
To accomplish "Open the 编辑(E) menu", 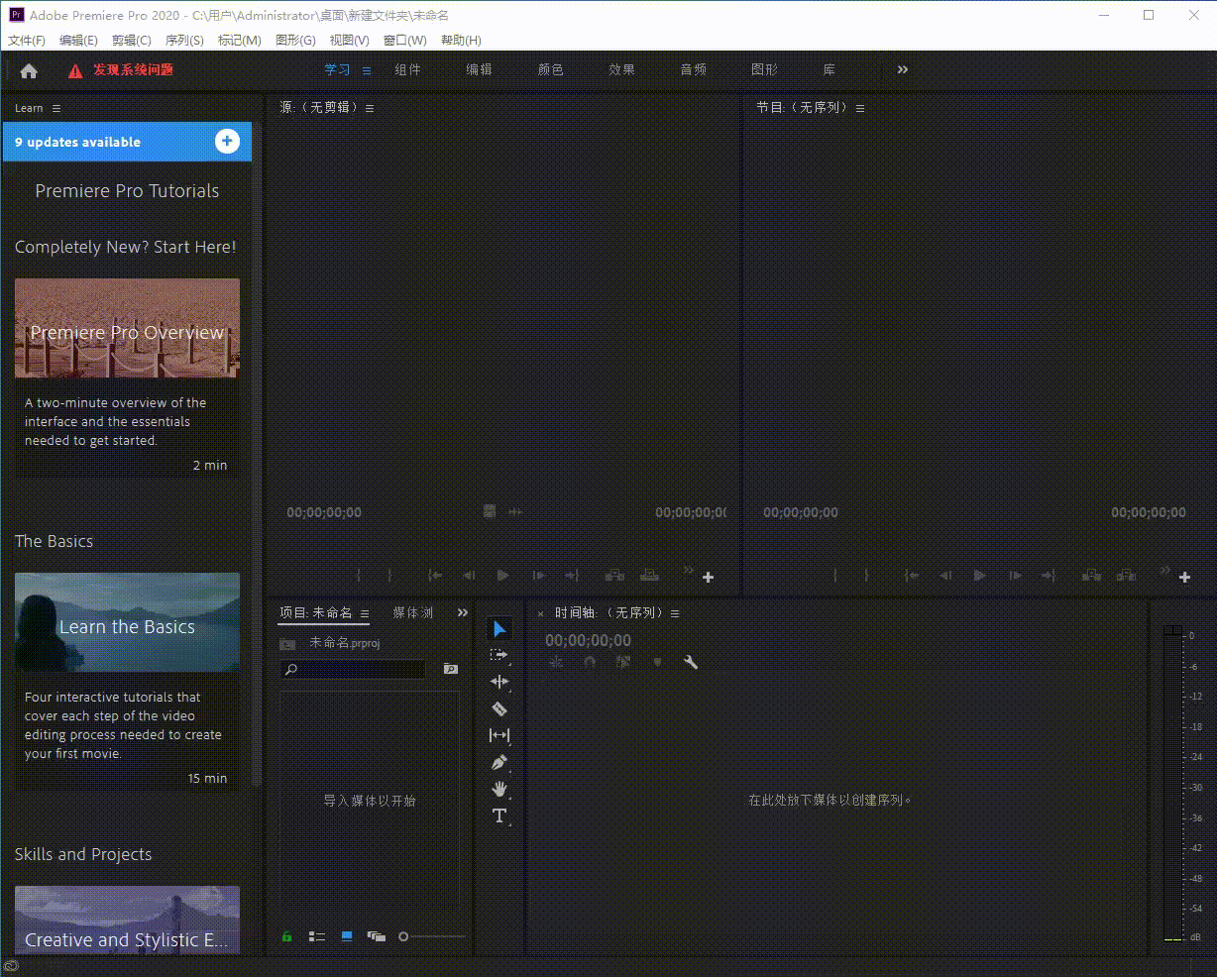I will (78, 41).
